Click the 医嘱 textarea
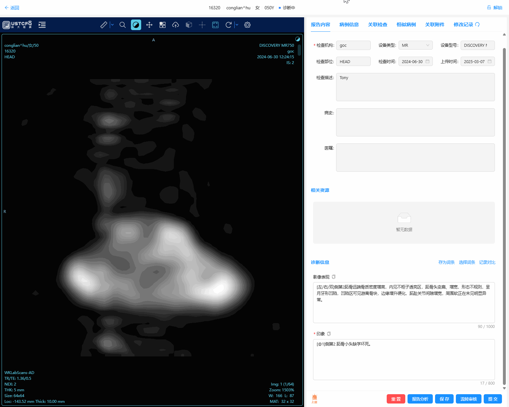This screenshot has width=509, height=407. (x=416, y=158)
